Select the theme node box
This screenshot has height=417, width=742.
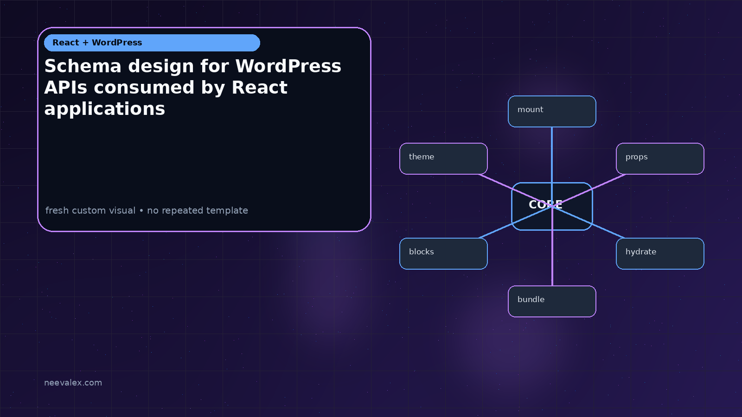click(x=443, y=158)
